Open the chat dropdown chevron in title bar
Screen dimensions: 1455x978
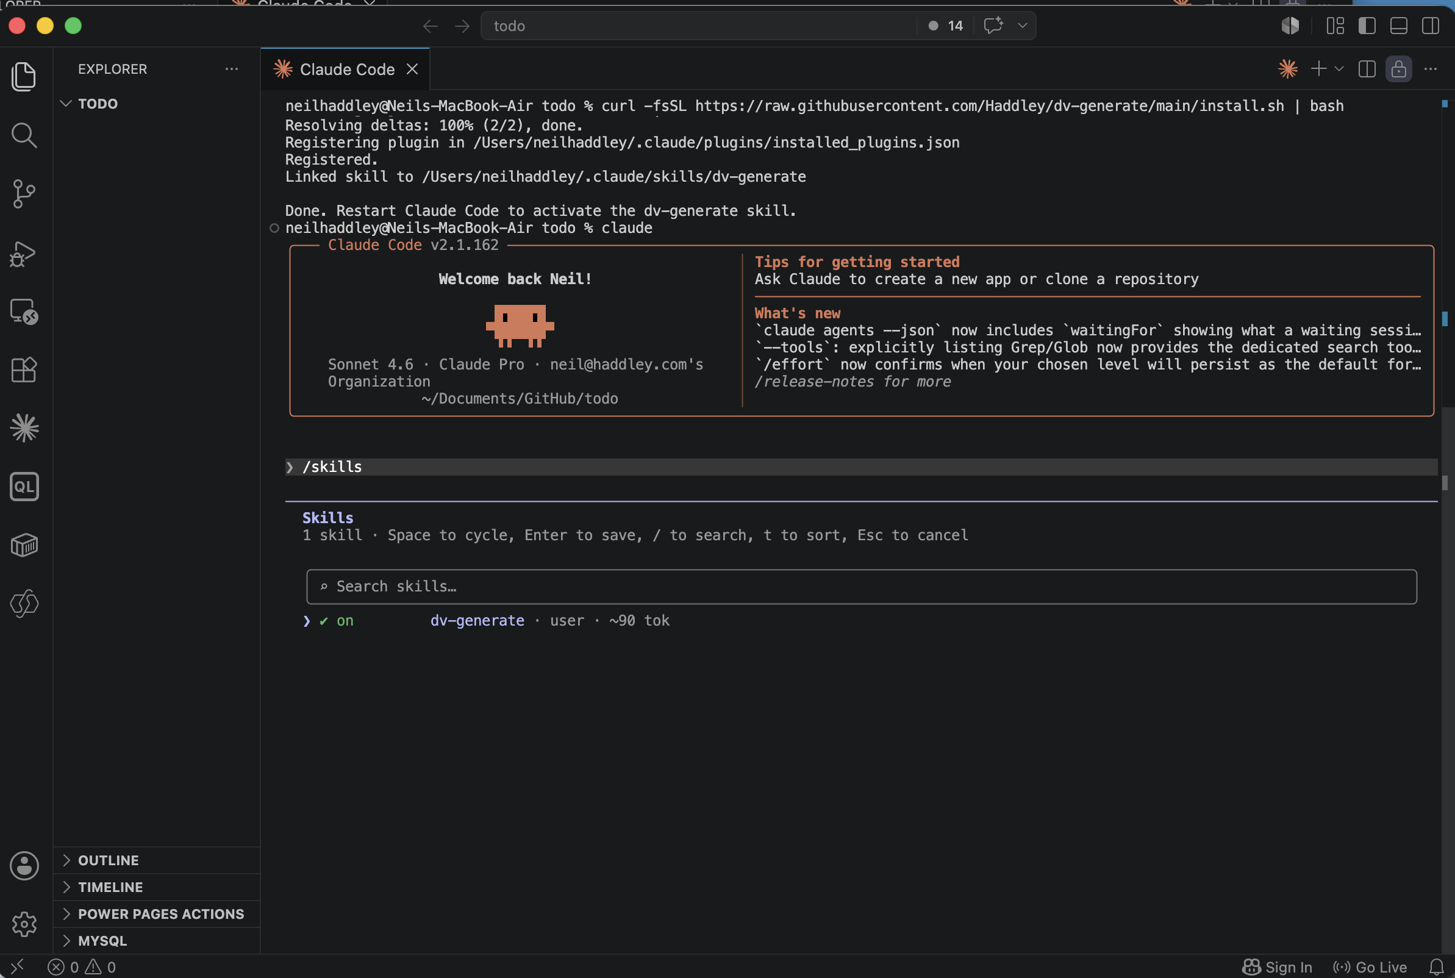pyautogui.click(x=1022, y=26)
